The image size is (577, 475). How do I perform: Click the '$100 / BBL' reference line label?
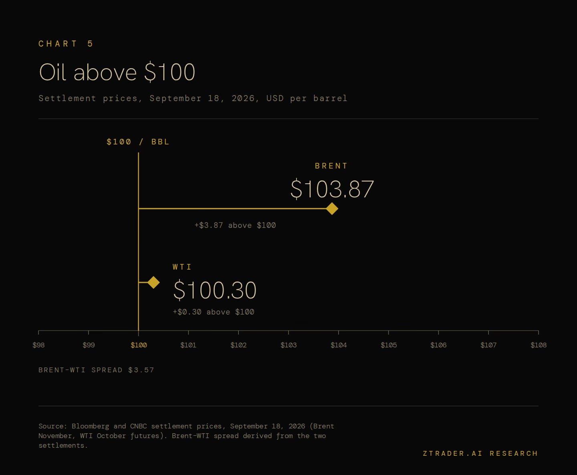click(x=138, y=142)
